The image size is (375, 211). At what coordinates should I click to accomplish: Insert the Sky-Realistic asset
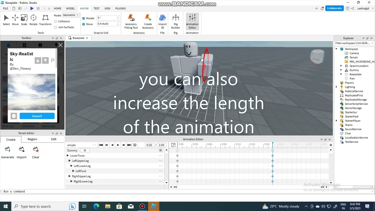[x=37, y=116]
